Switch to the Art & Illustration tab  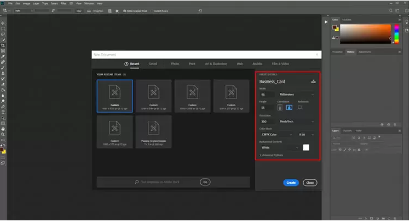[216, 64]
